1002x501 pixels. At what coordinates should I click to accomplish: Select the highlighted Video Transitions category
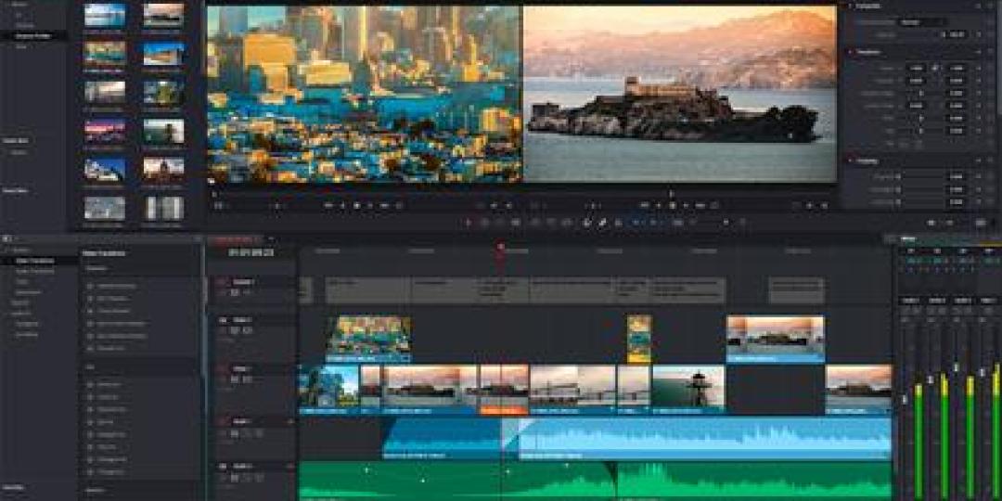click(x=36, y=261)
